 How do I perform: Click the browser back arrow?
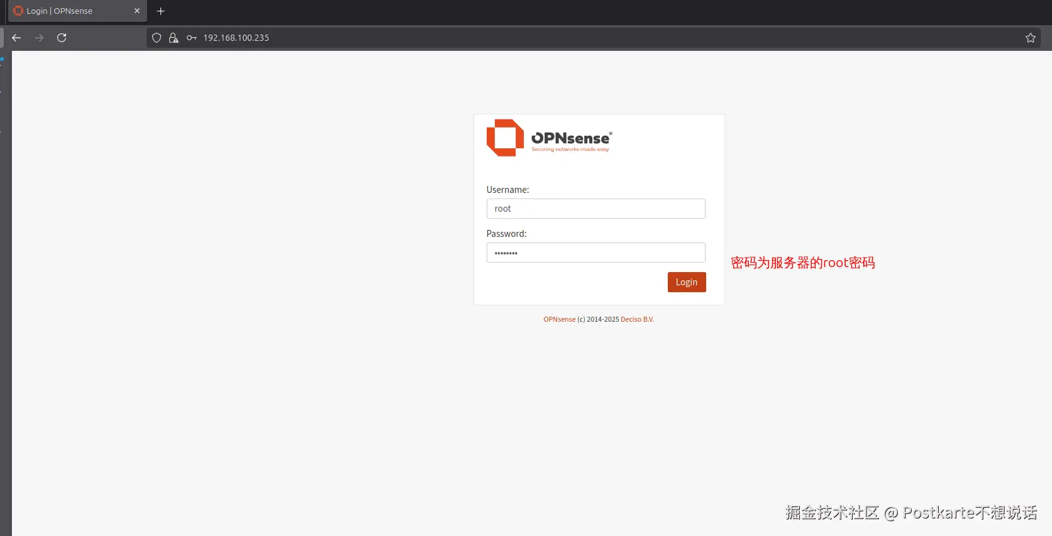click(16, 38)
